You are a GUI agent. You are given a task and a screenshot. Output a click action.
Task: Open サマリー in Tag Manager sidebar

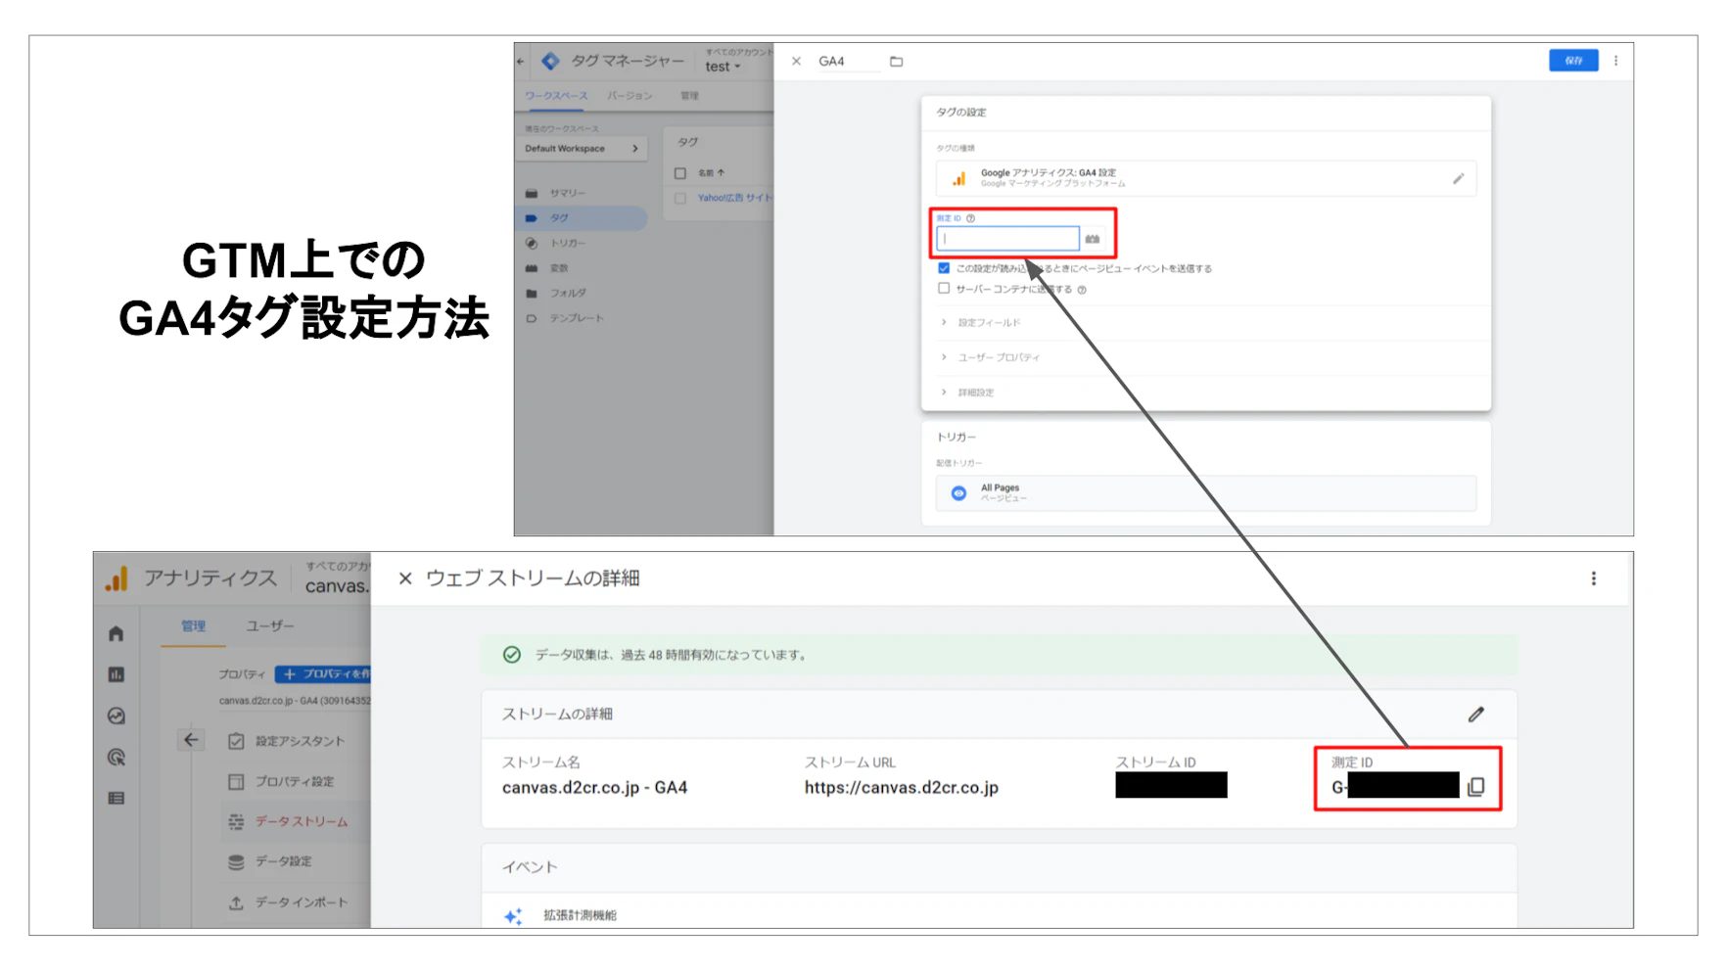click(568, 194)
